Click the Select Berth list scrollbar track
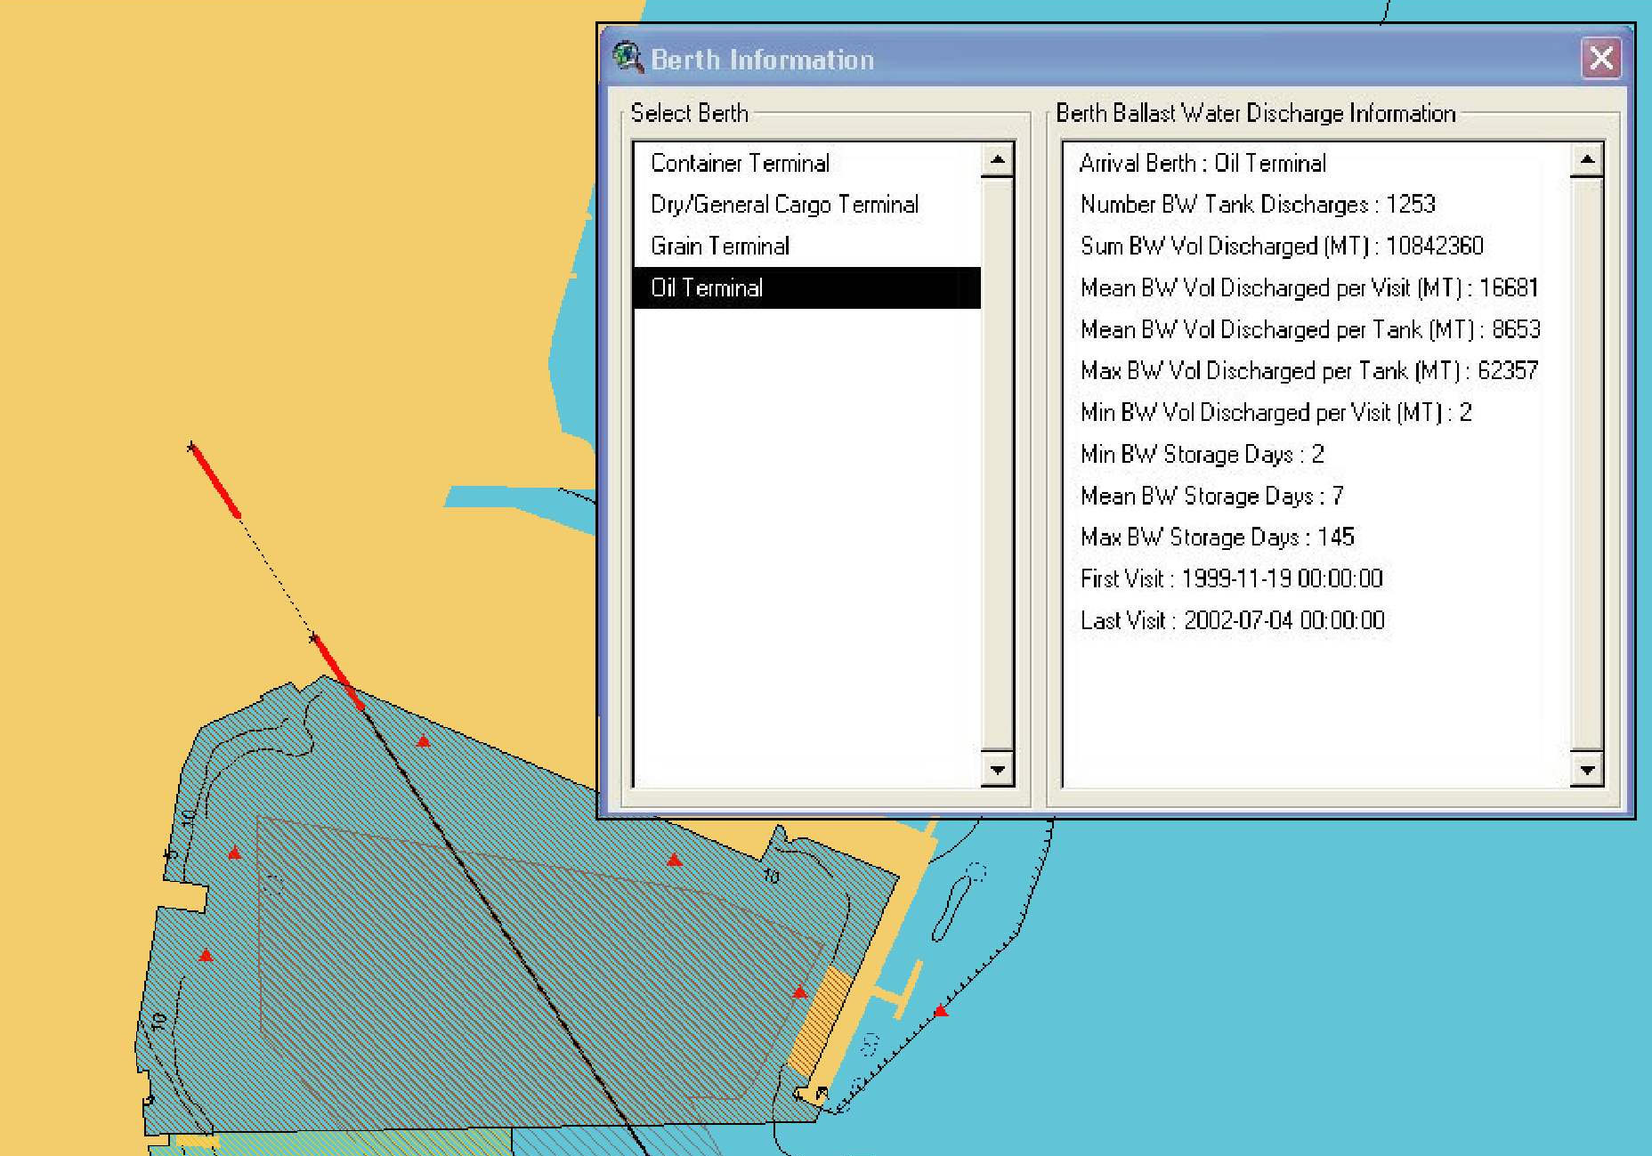1652x1156 pixels. (x=997, y=463)
